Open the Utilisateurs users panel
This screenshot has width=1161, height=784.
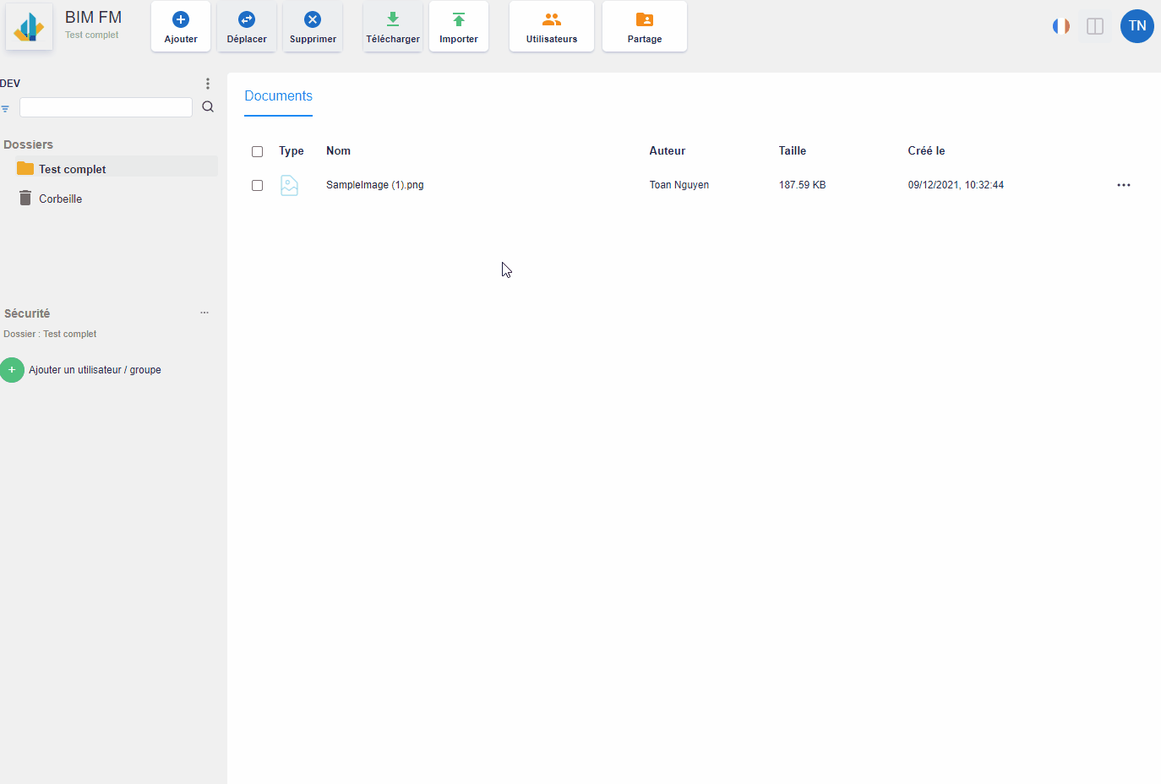point(552,27)
